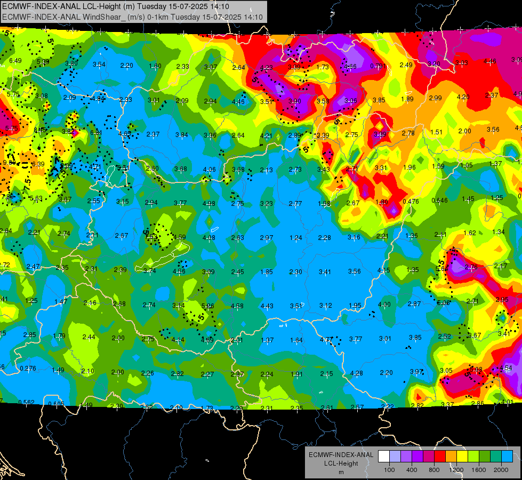The width and height of the screenshot is (522, 480).
Task: Click the wind shear value 2.44
Action: click(x=89, y=337)
